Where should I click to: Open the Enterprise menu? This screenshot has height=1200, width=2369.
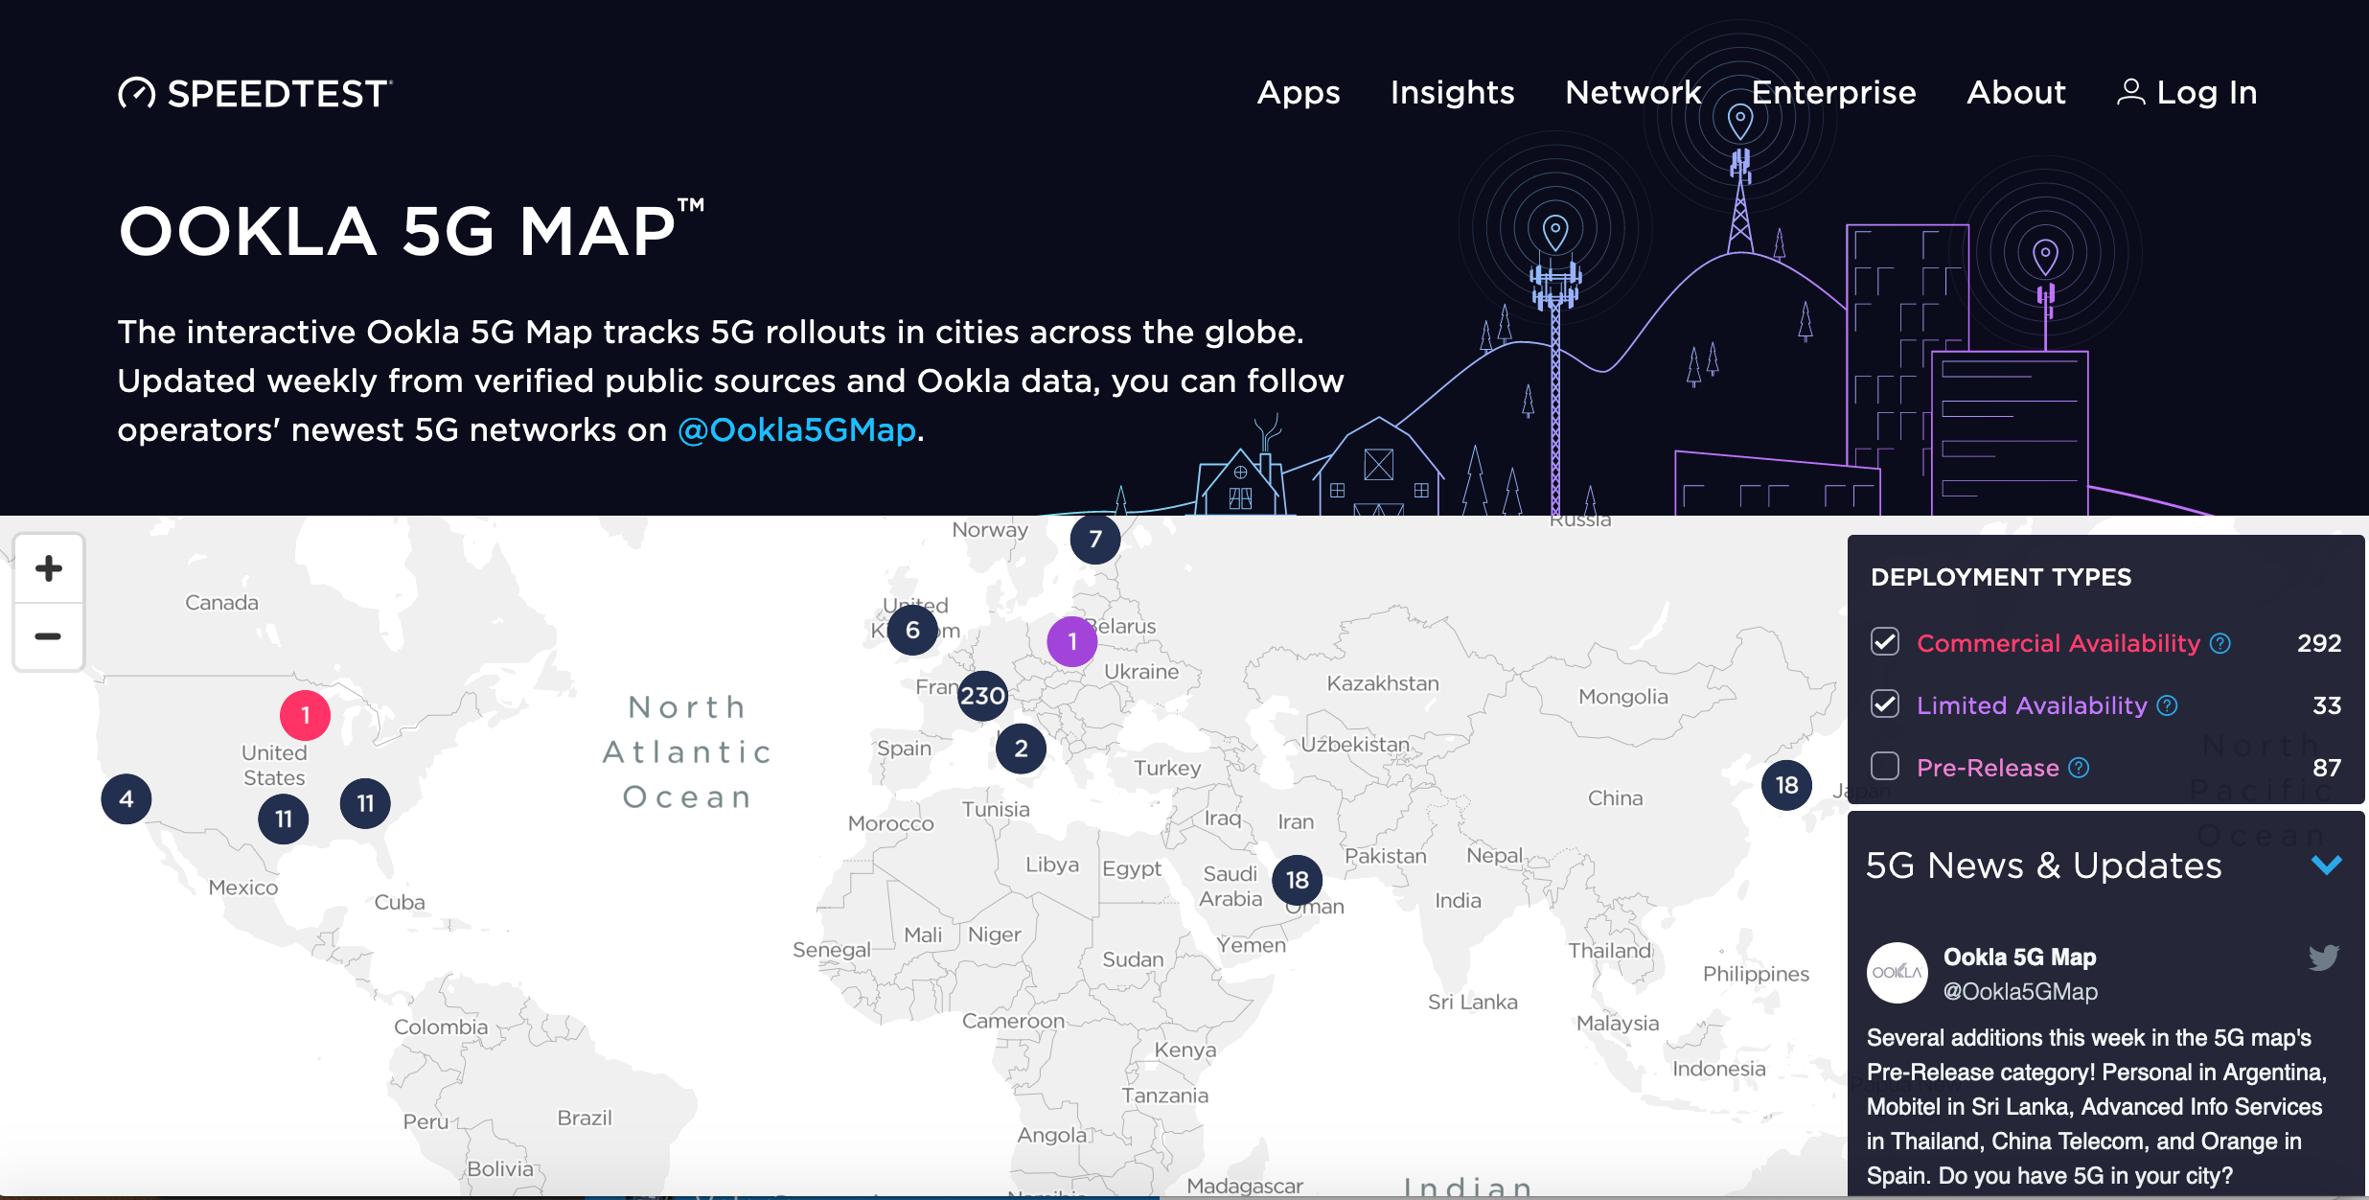pyautogui.click(x=1834, y=92)
